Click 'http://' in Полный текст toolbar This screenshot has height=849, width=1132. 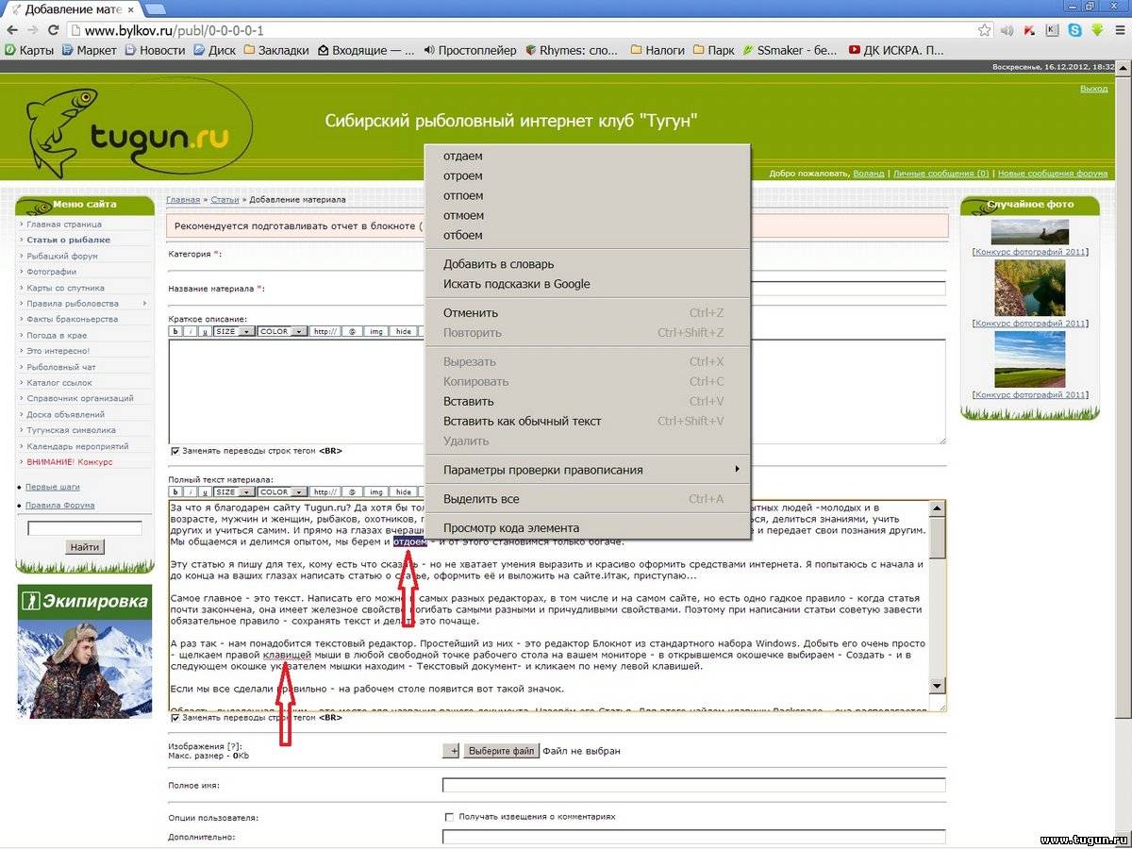click(x=325, y=492)
